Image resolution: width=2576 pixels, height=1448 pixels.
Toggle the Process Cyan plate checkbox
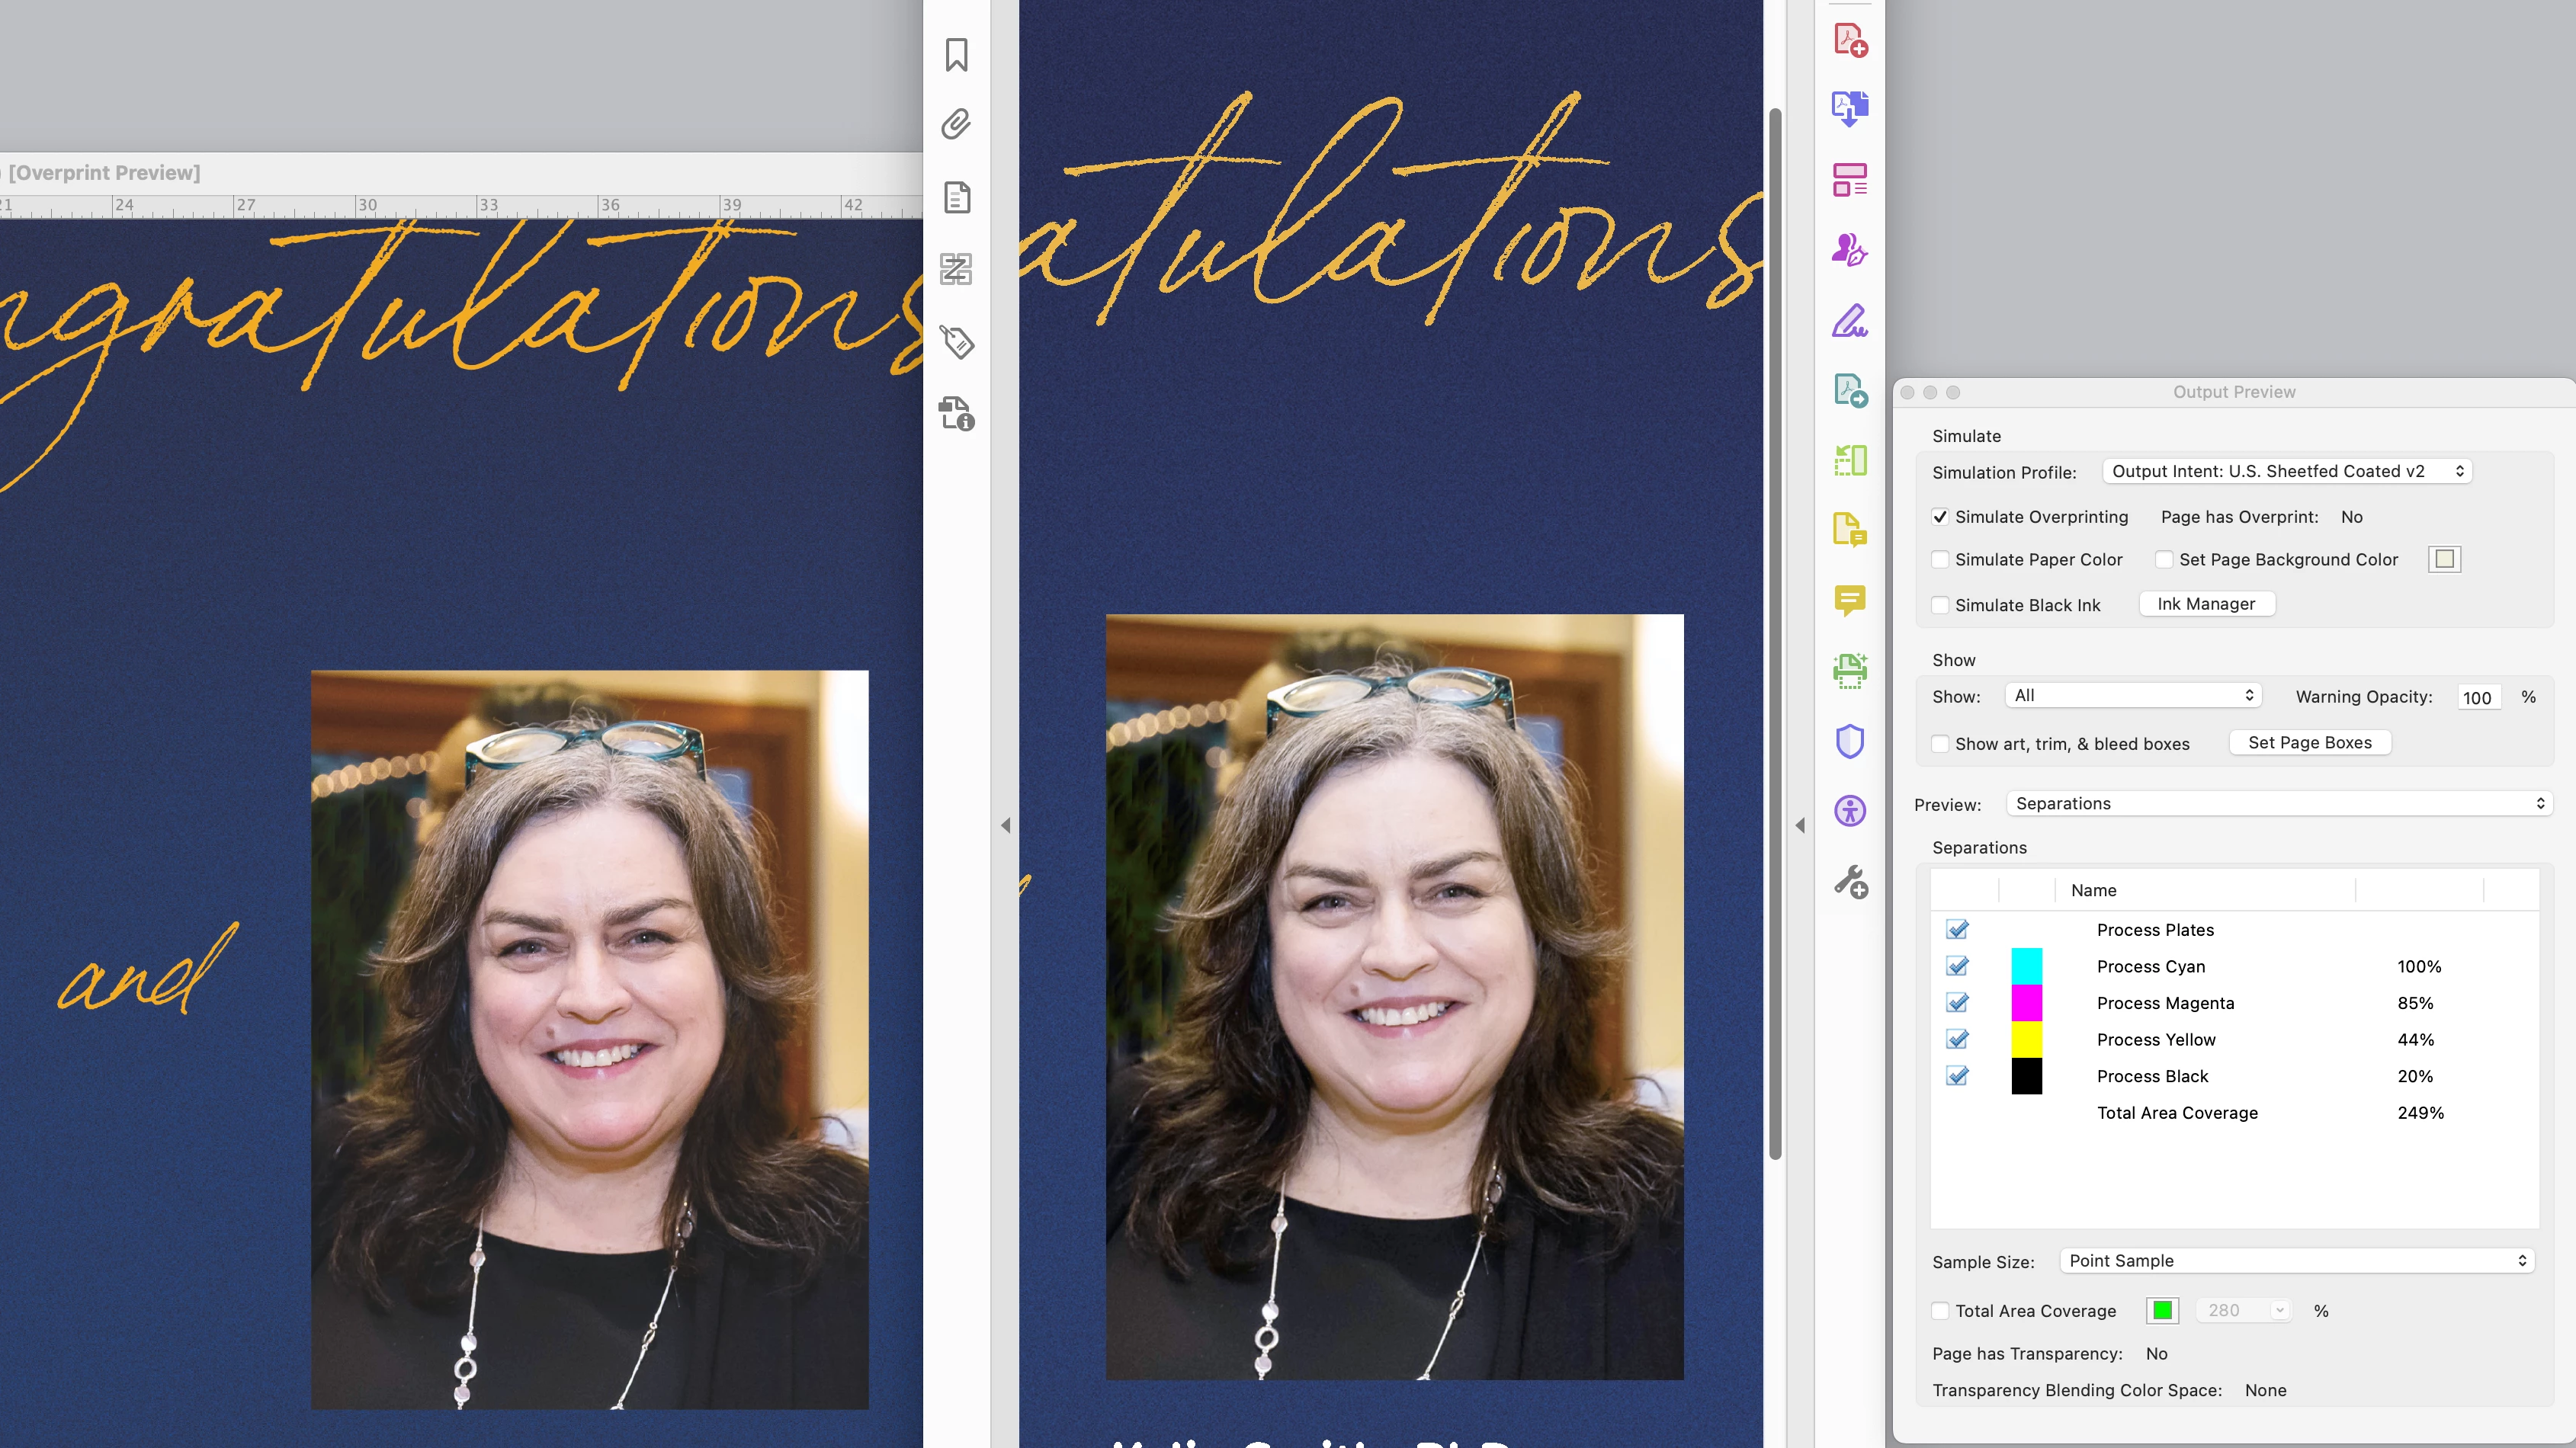[x=1957, y=966]
